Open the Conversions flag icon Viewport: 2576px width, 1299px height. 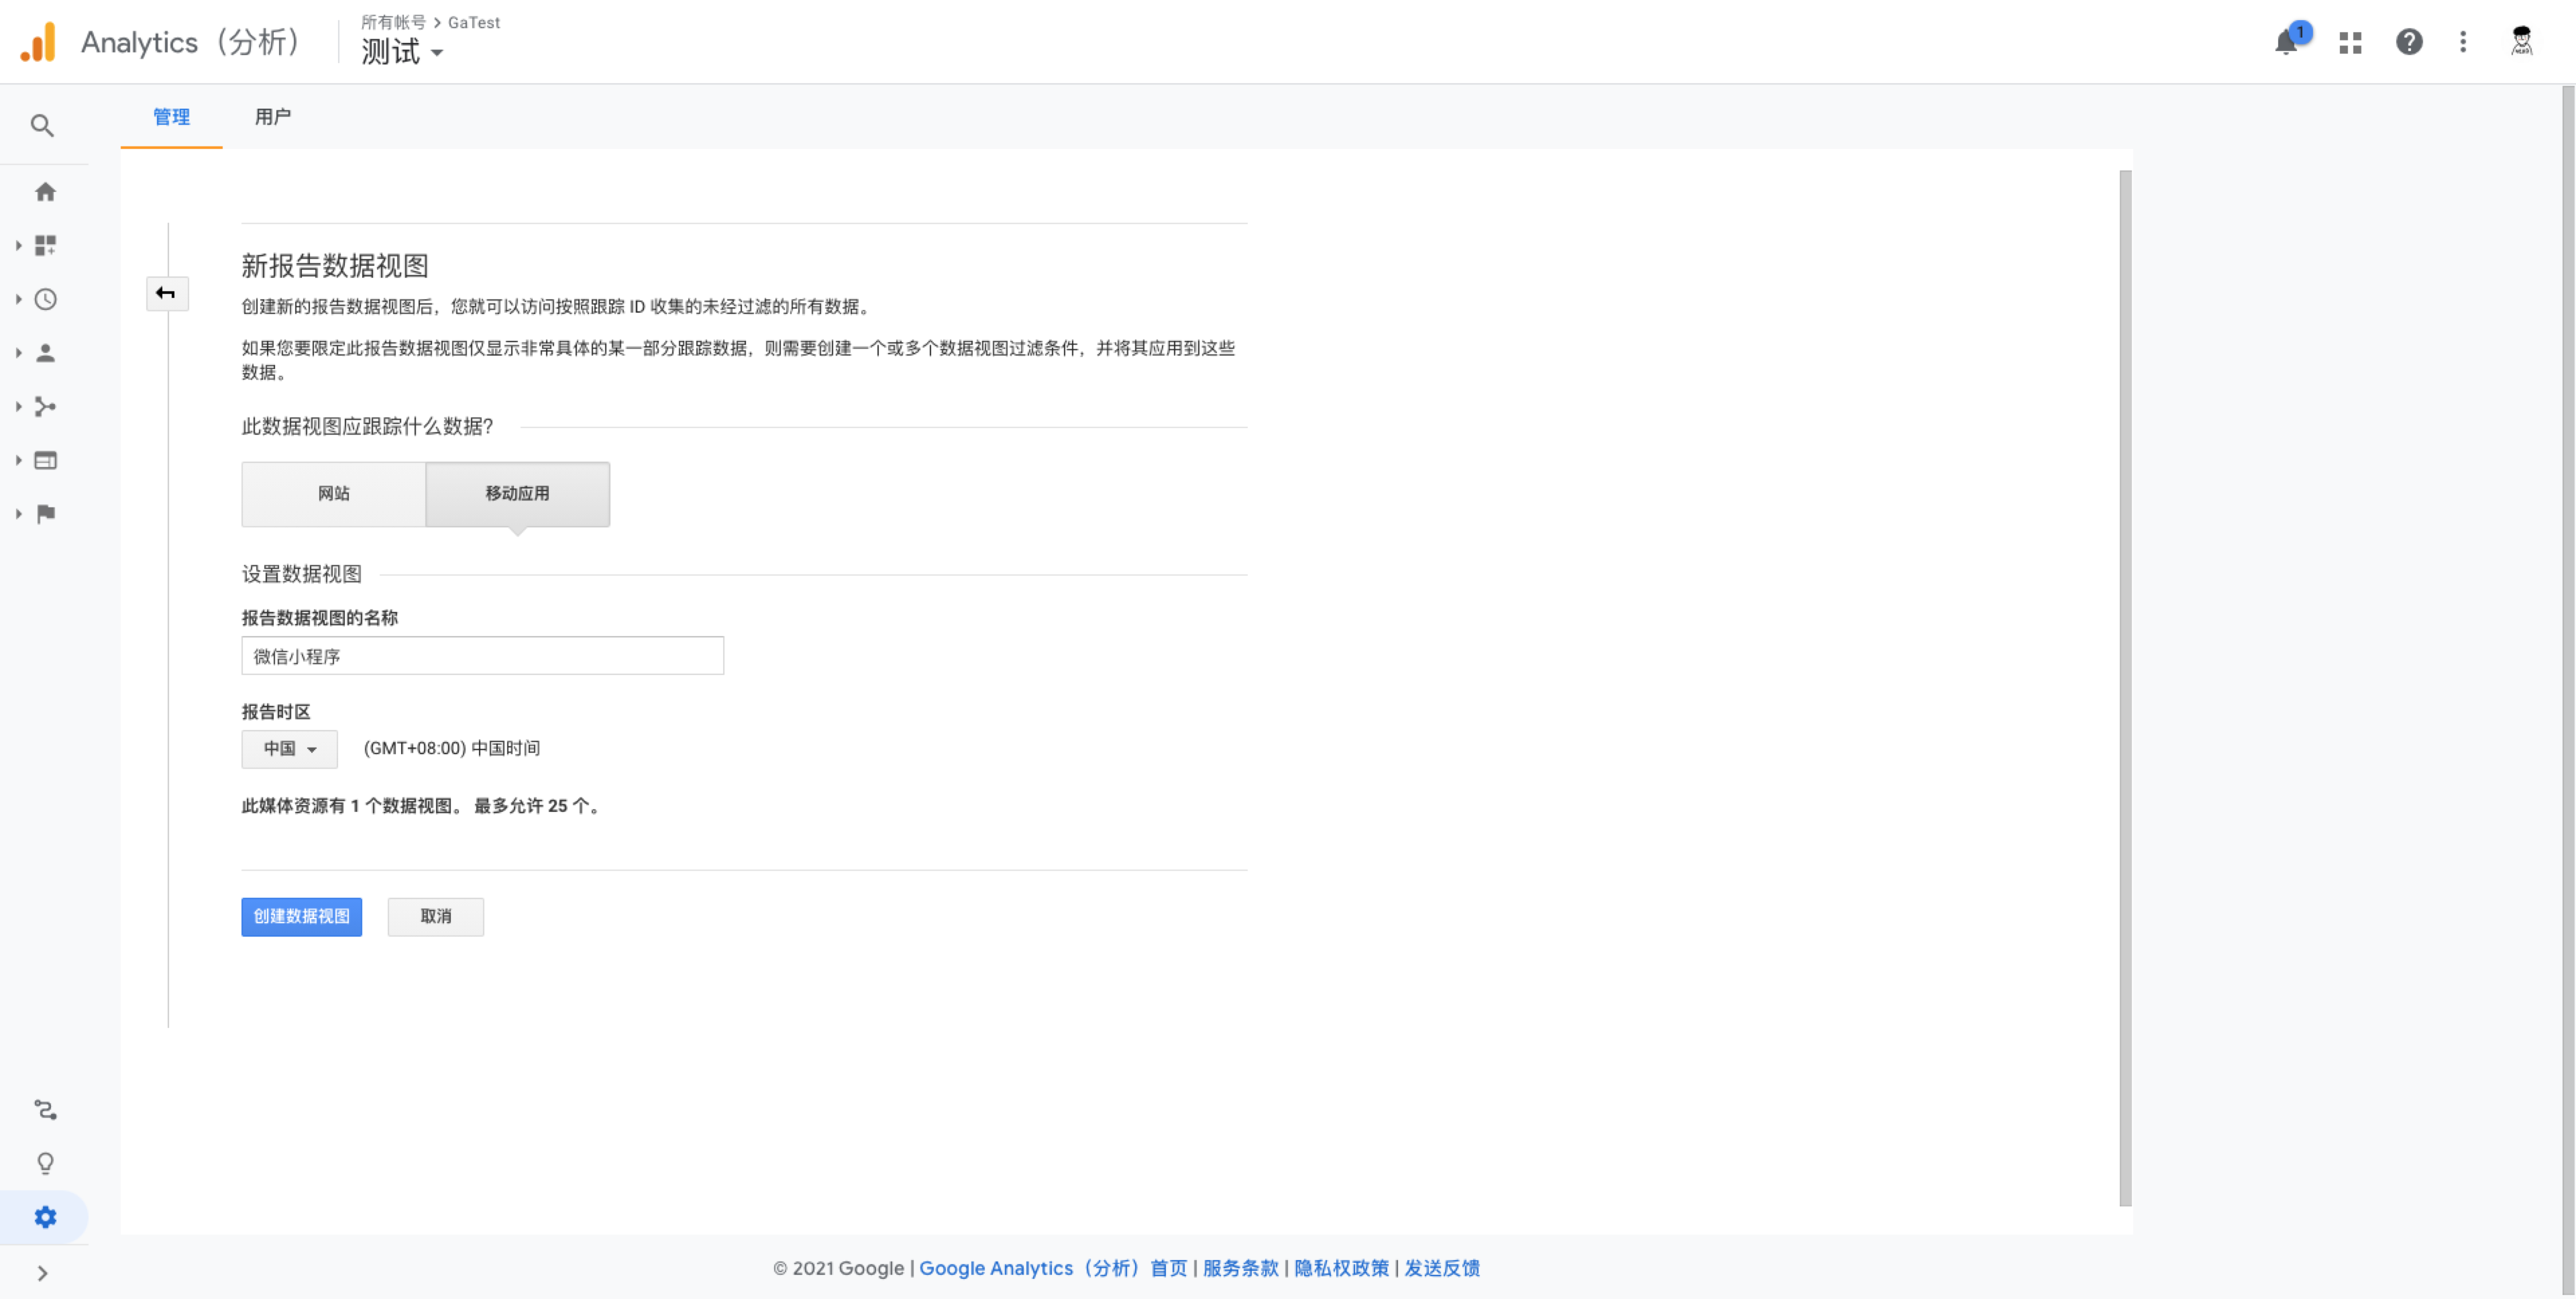(x=45, y=514)
